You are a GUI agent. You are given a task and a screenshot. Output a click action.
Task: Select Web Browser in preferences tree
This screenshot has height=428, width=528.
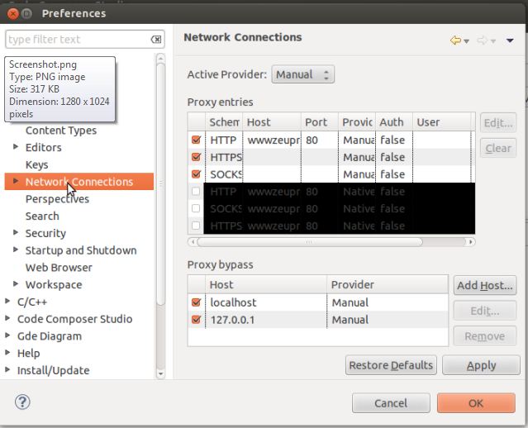[x=59, y=268]
